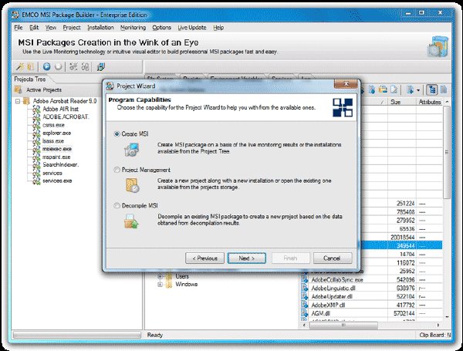Image resolution: width=463 pixels, height=351 pixels.
Task: Click the horizontal scroll-left arrow in file list
Action: coord(305,325)
